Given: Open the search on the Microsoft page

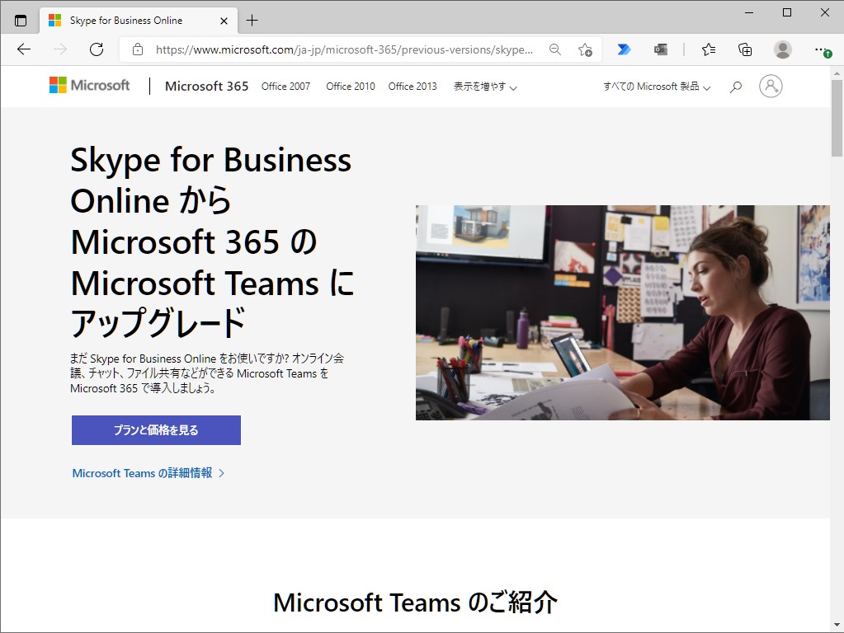Looking at the screenshot, I should (735, 86).
